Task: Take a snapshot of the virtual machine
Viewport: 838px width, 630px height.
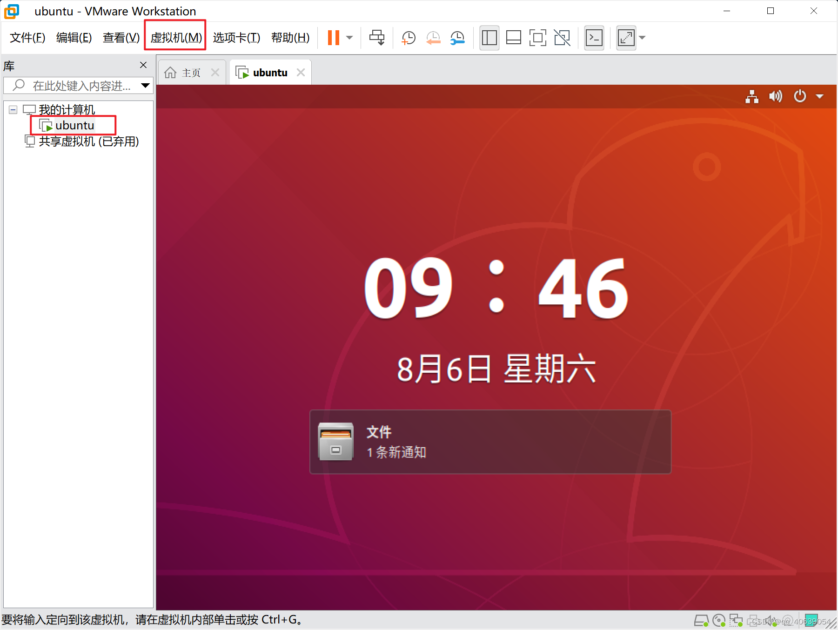Action: 408,38
